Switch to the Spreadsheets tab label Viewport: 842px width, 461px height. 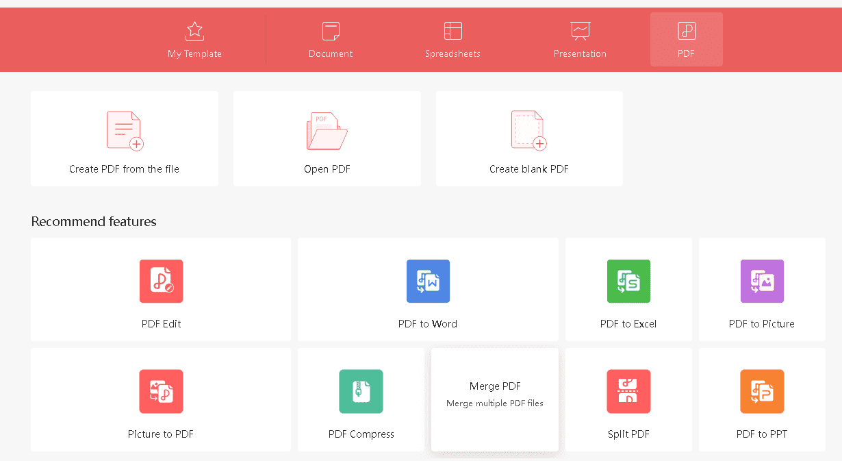(x=452, y=53)
